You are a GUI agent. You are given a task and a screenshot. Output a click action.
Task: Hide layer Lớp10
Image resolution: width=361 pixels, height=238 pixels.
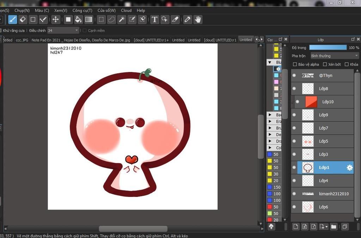pyautogui.click(x=297, y=102)
